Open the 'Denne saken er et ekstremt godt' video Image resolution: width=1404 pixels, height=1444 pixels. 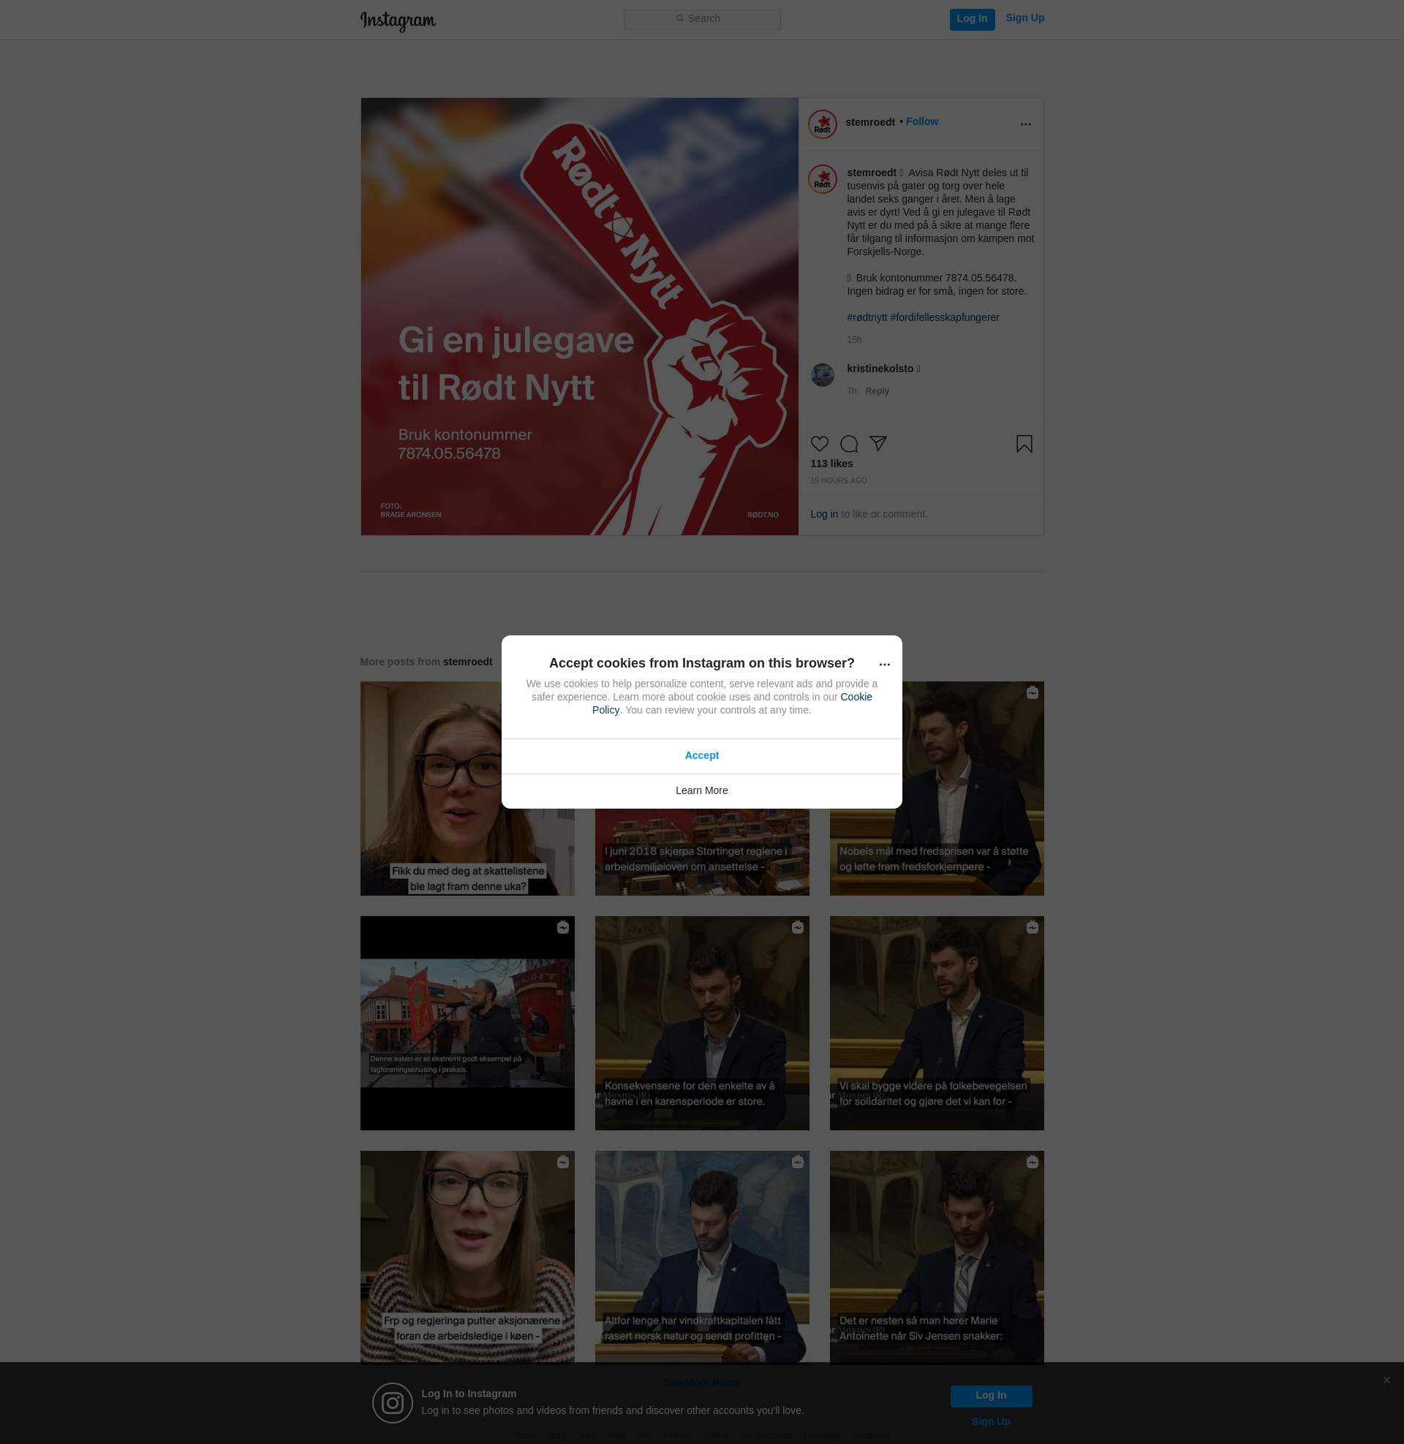(467, 1023)
